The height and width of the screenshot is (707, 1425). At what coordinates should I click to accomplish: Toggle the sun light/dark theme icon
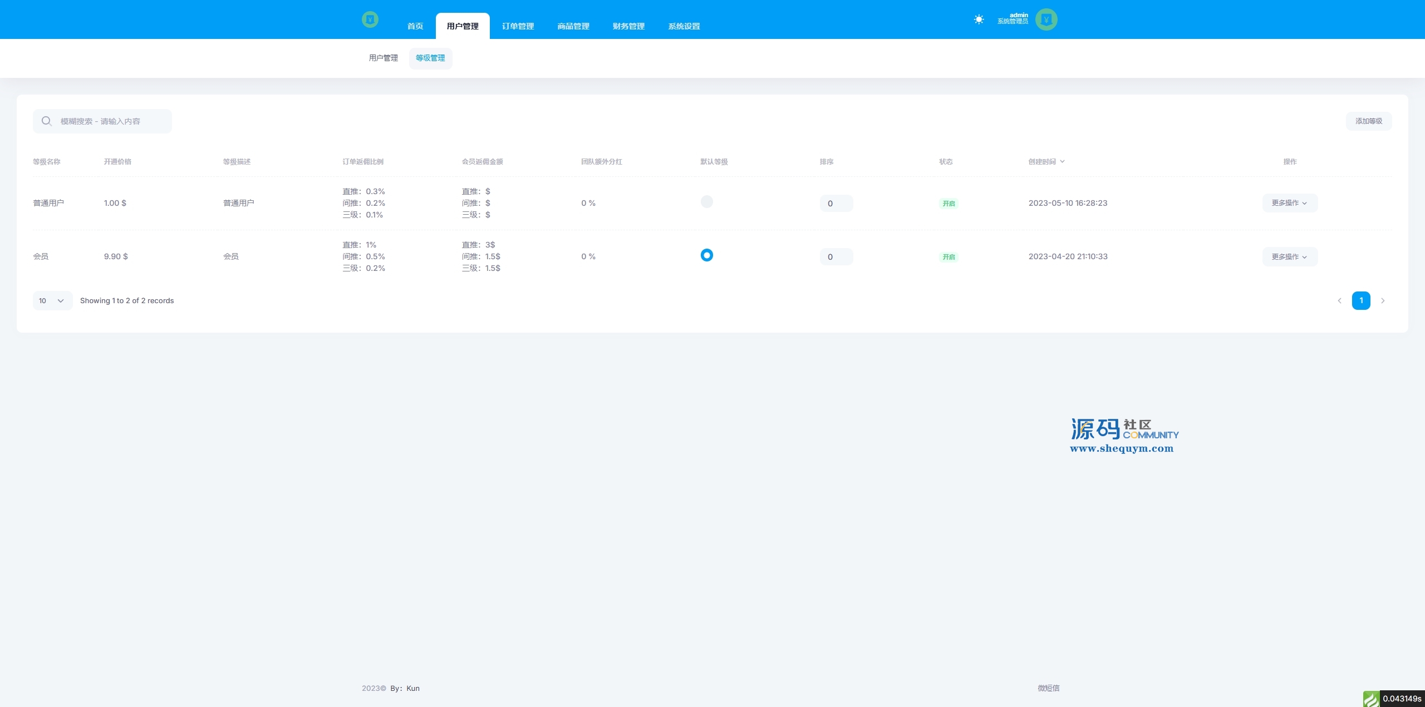979,19
